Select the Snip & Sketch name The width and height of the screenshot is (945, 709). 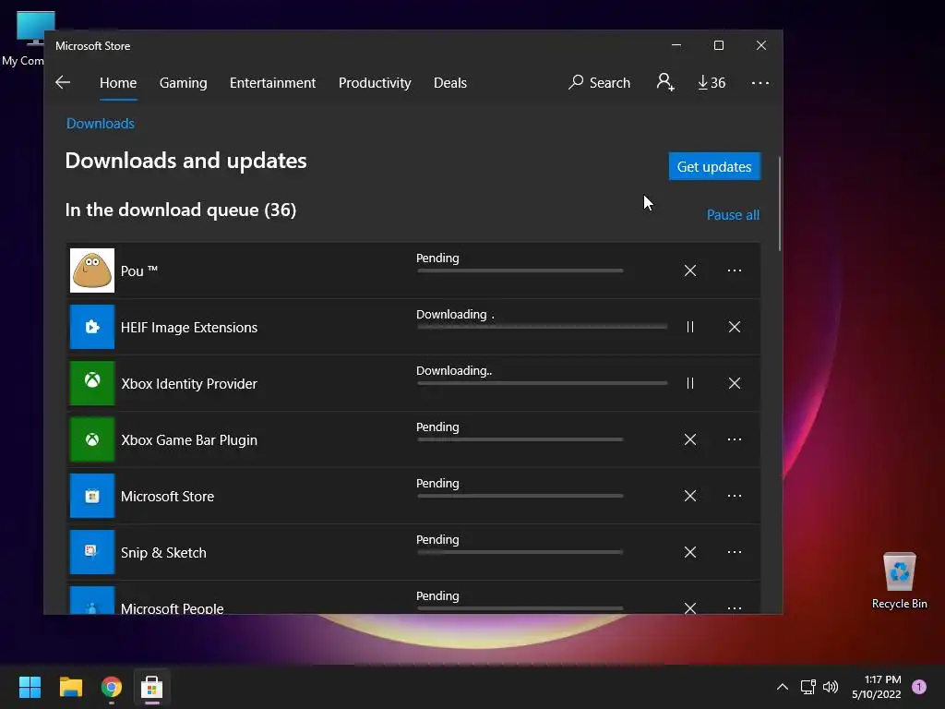pyautogui.click(x=163, y=553)
